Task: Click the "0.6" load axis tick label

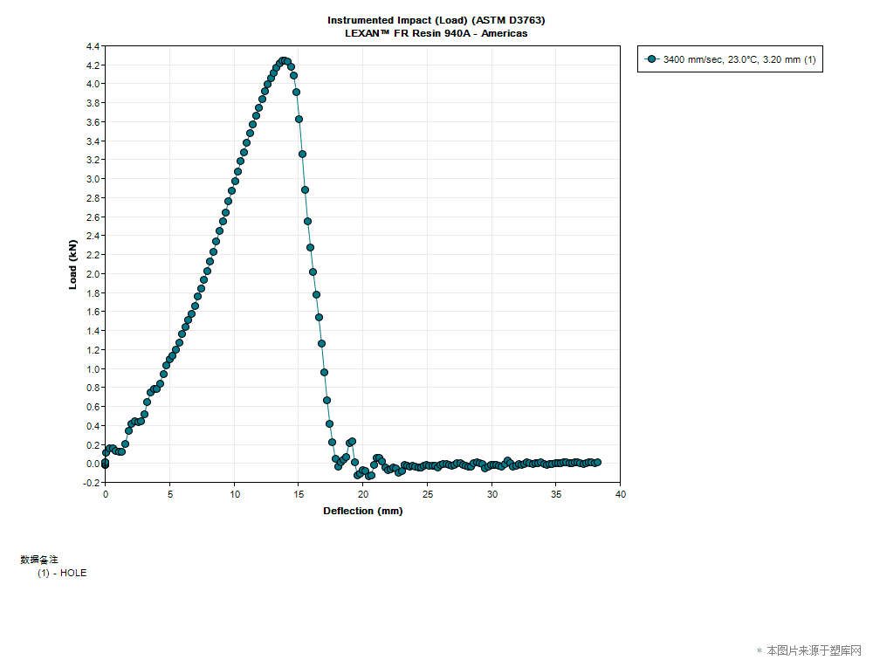Action: pos(93,407)
